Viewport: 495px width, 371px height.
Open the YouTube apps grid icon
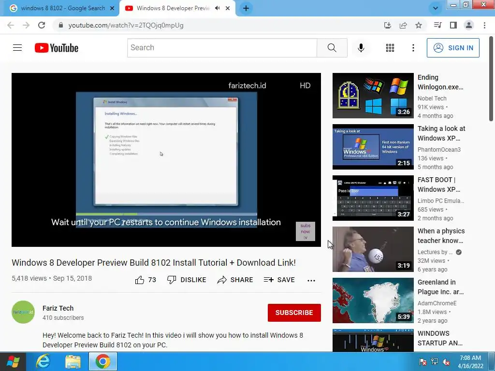pos(390,48)
